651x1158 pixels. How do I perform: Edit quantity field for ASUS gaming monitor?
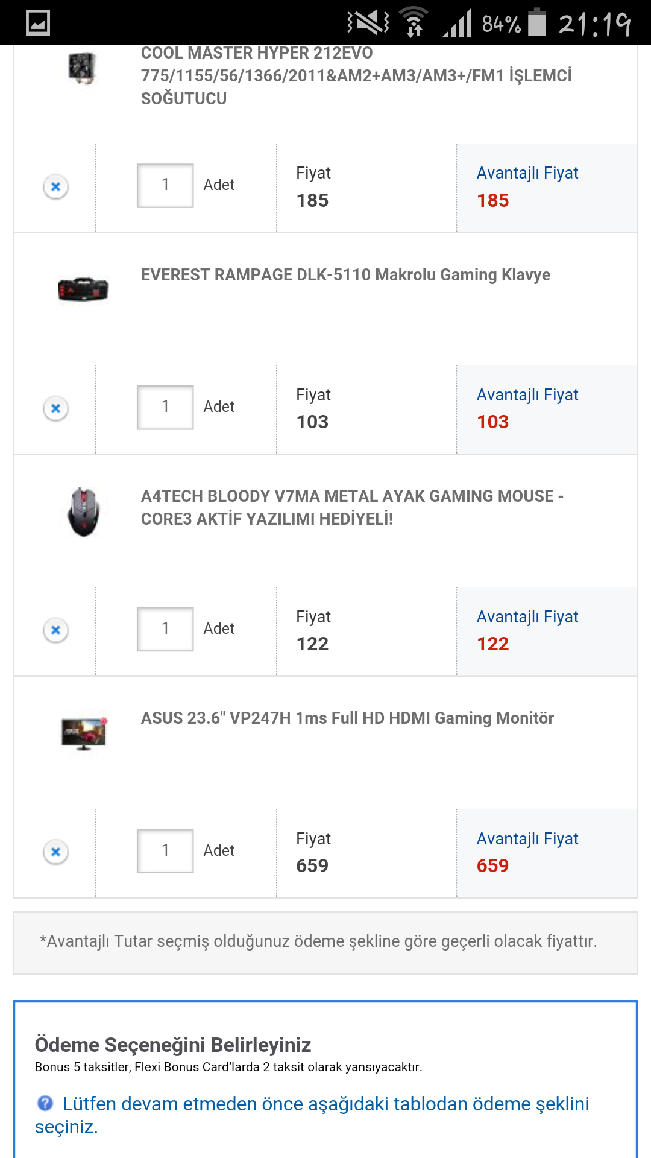165,851
